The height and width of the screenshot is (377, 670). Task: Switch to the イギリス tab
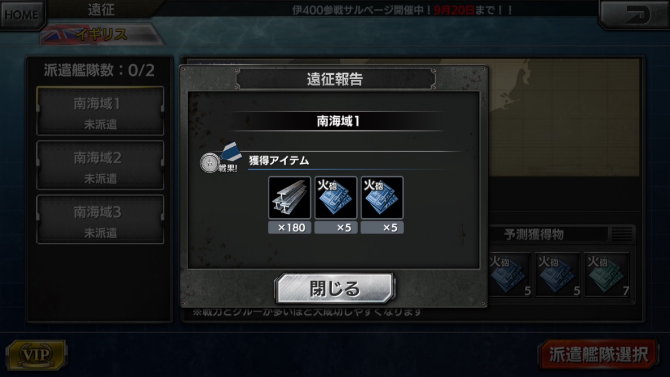(x=101, y=35)
